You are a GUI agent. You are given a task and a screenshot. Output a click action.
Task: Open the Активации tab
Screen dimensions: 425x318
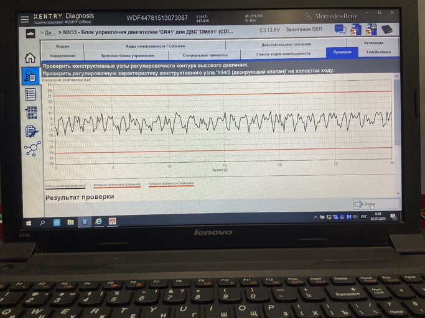(x=373, y=43)
